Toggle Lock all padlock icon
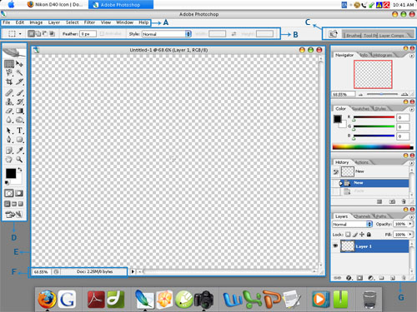The width and height of the screenshot is (417, 312). (x=369, y=235)
